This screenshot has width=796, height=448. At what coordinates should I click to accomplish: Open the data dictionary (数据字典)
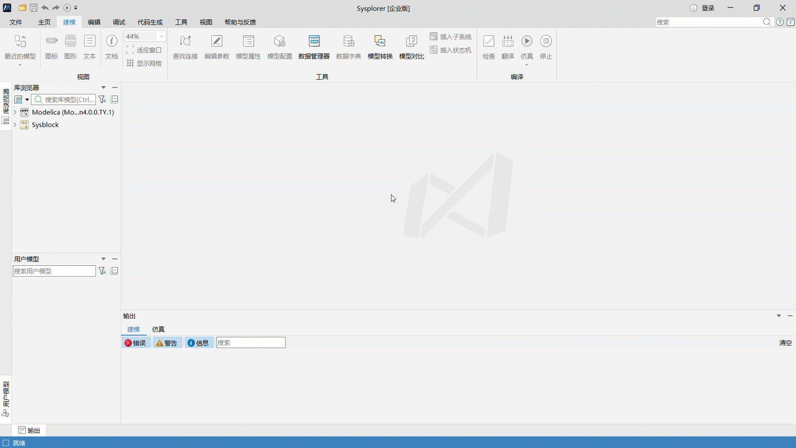[348, 47]
